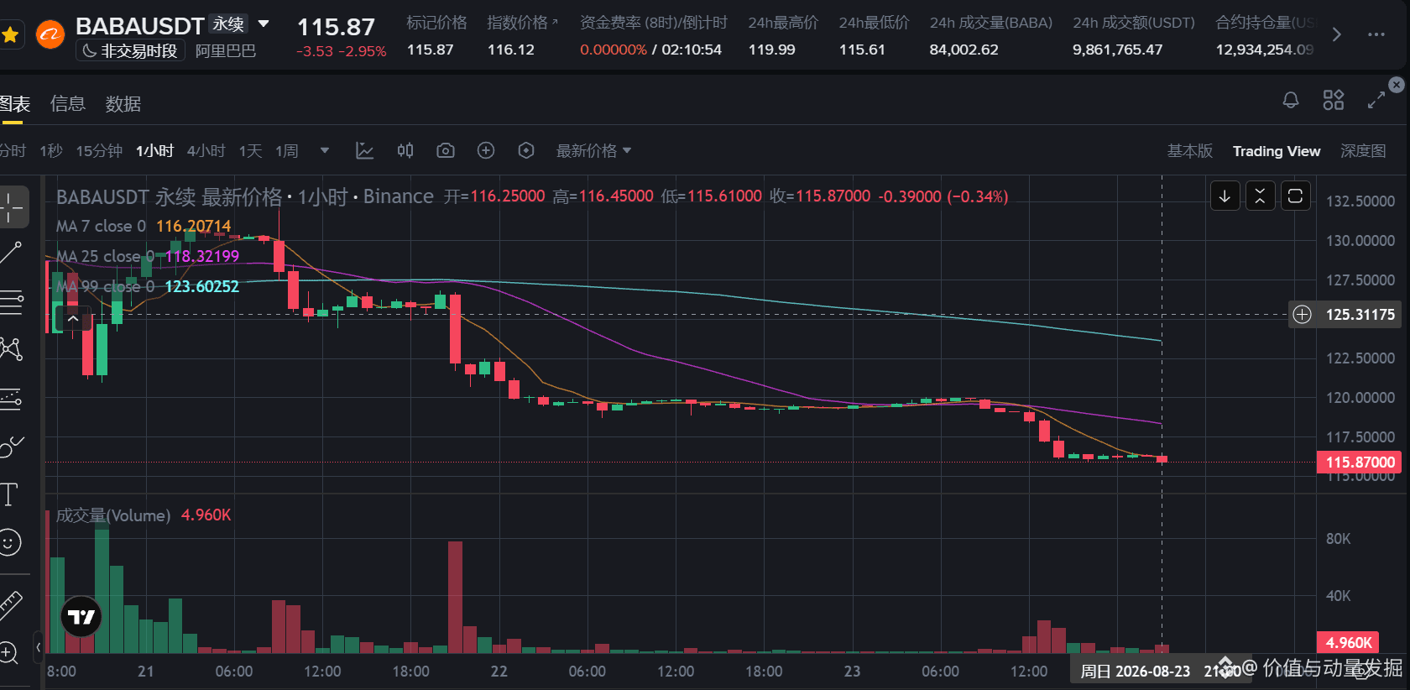Screen dimensions: 1410x690
Task: Open more time intervals dropdown
Action: click(325, 151)
